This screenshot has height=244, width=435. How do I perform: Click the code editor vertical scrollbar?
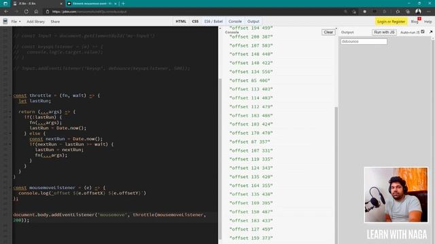point(220,159)
